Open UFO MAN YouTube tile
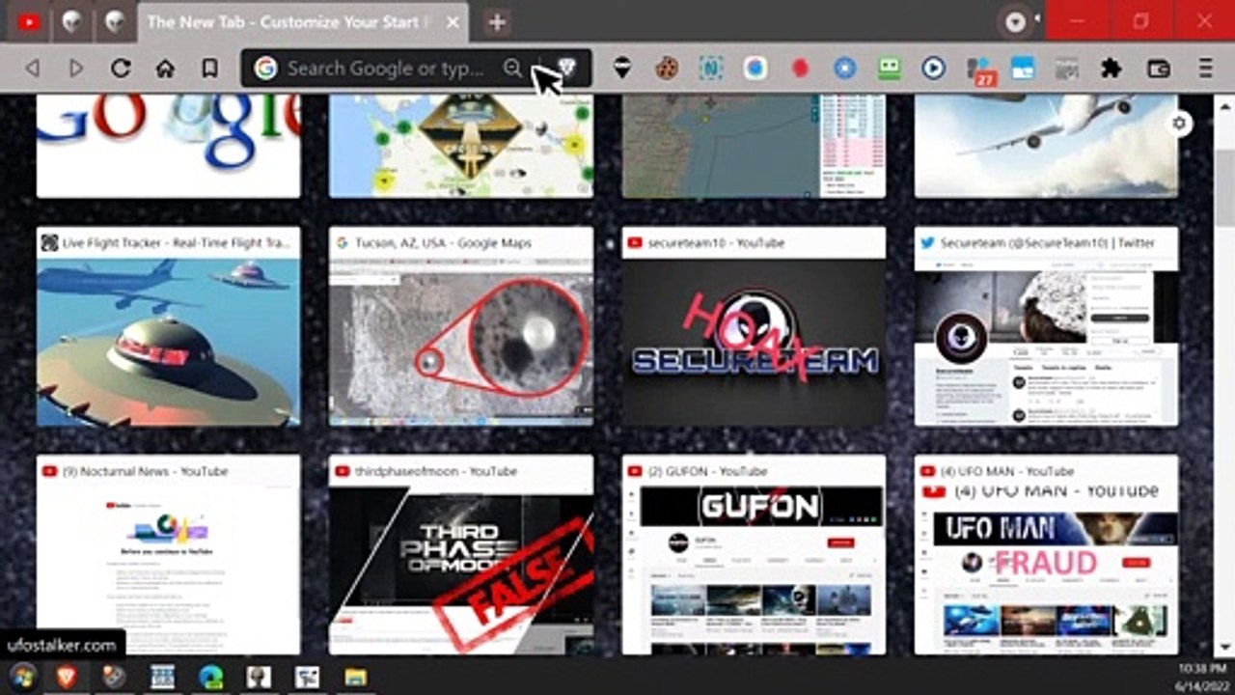This screenshot has height=695, width=1235. (1046, 554)
